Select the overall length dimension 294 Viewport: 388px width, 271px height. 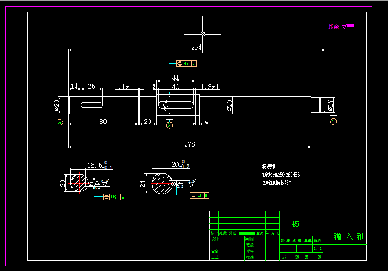pyautogui.click(x=196, y=47)
